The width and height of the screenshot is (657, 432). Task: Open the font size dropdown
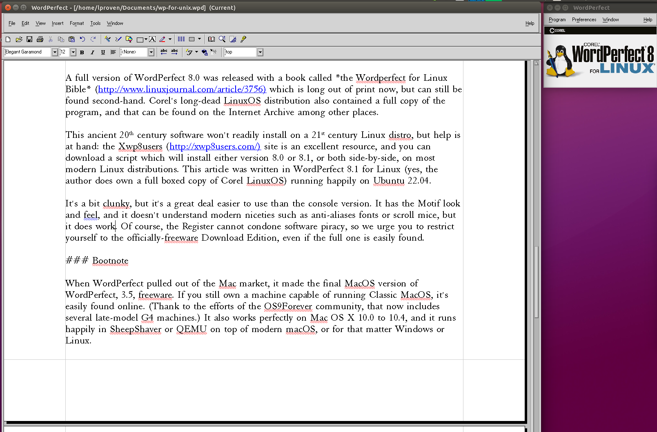pyautogui.click(x=73, y=52)
